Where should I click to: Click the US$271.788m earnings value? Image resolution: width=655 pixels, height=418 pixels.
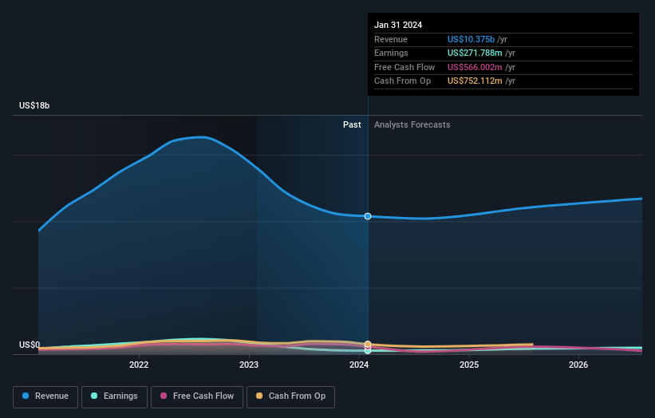475,53
